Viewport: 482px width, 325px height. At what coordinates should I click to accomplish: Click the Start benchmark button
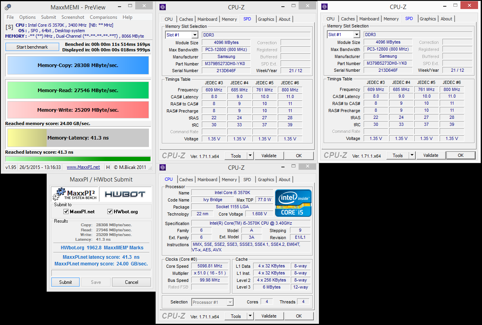point(32,47)
